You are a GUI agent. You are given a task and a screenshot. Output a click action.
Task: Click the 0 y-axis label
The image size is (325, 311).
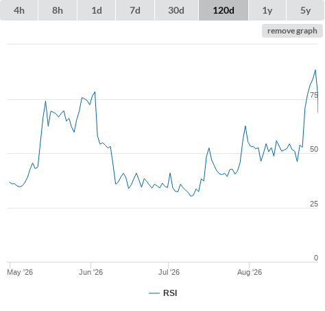(x=316, y=258)
